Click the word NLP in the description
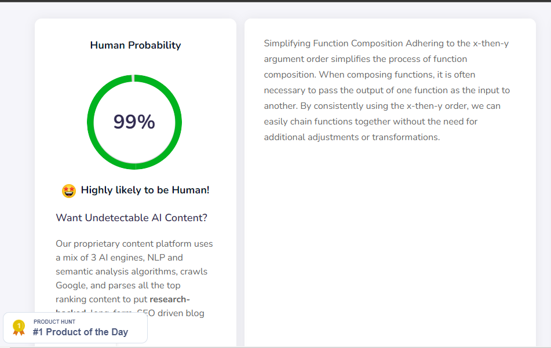 pyautogui.click(x=155, y=258)
